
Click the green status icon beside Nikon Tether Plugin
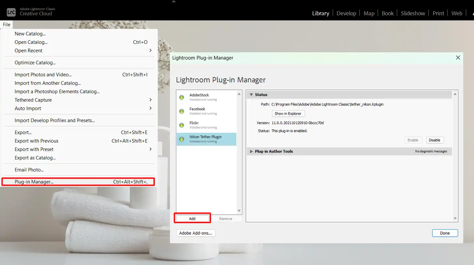point(182,139)
